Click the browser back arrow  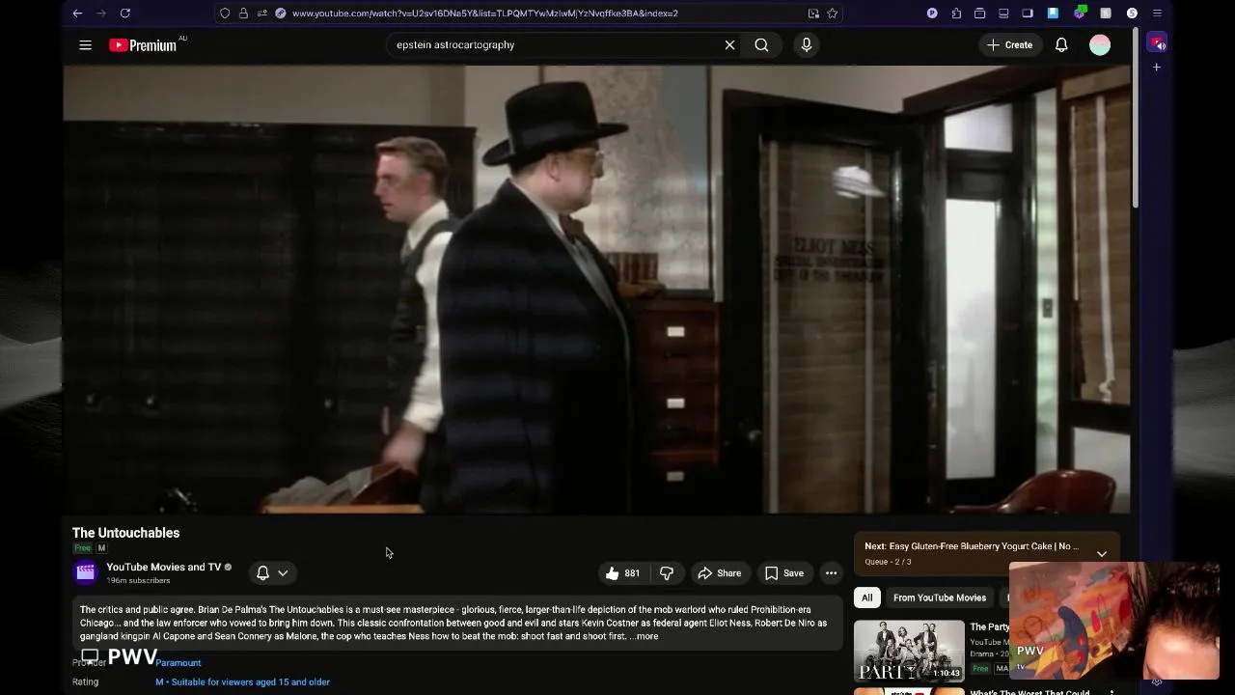coord(77,13)
